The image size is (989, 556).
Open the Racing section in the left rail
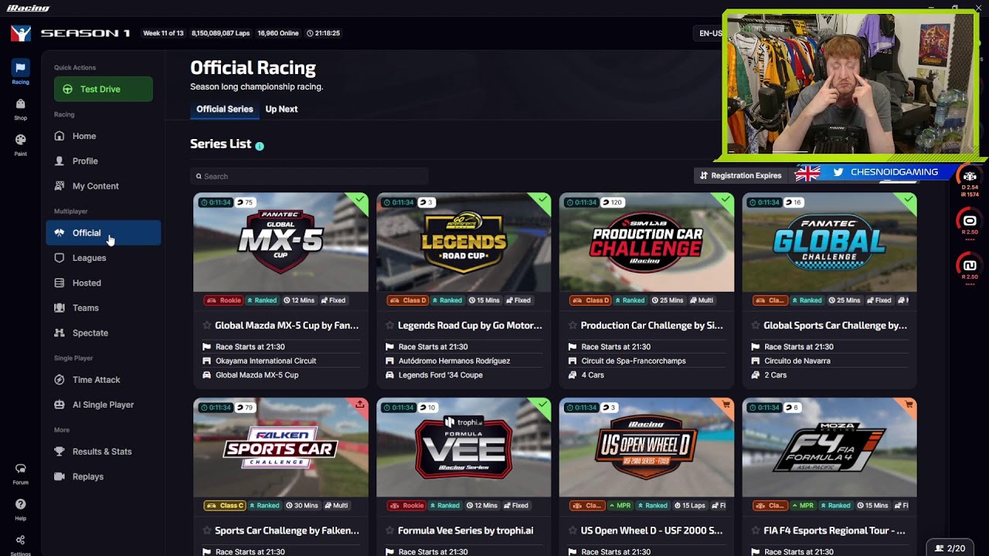click(21, 72)
